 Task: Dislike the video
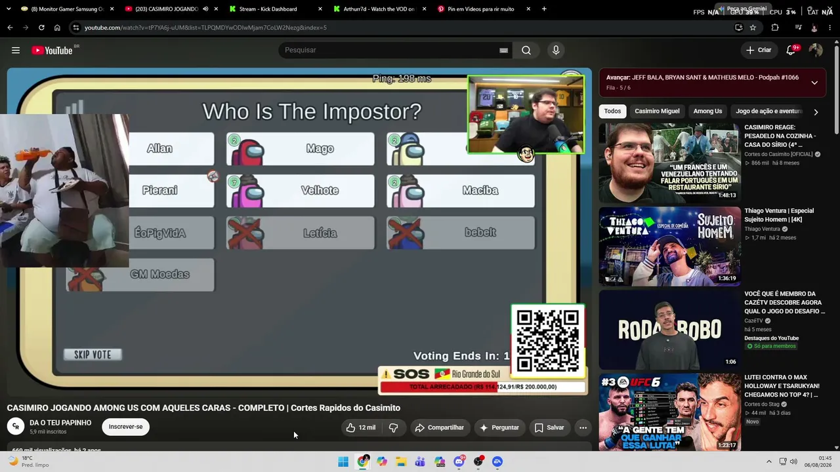(x=393, y=427)
